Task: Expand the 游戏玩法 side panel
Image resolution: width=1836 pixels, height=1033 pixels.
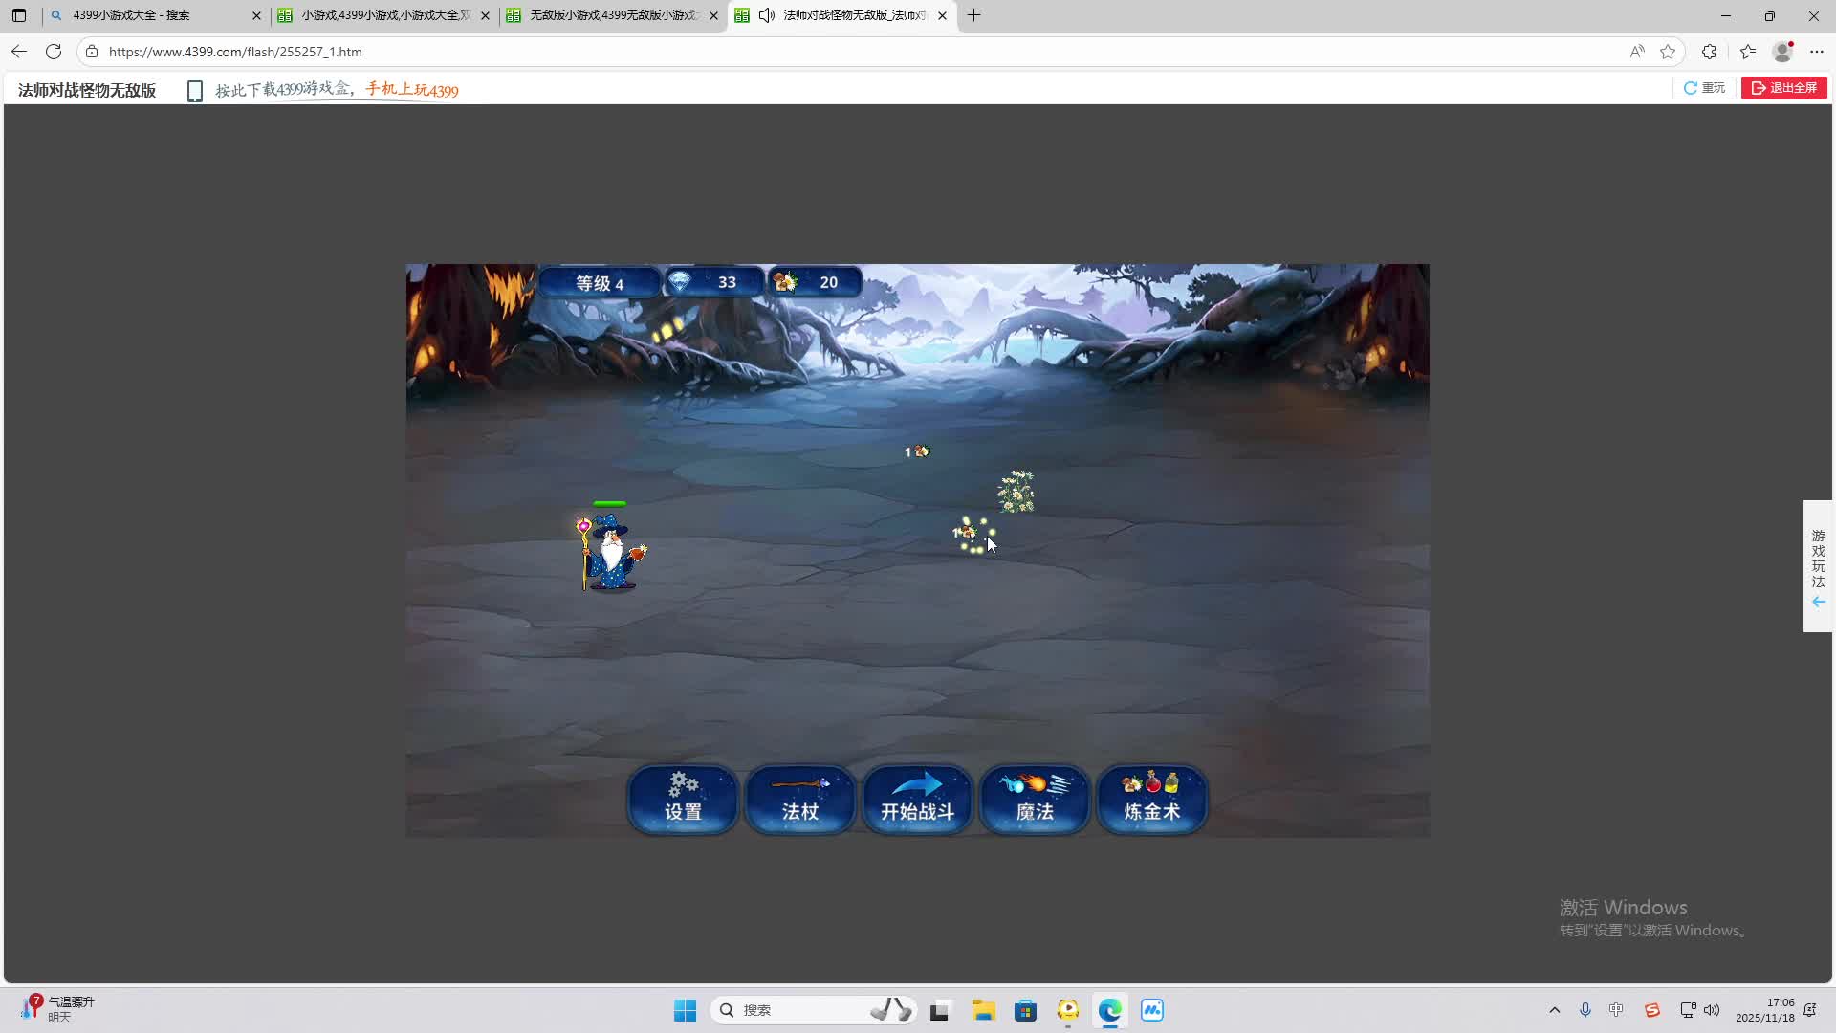Action: tap(1818, 566)
